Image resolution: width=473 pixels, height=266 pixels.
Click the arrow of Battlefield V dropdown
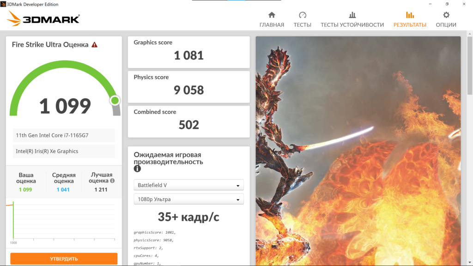coord(238,186)
